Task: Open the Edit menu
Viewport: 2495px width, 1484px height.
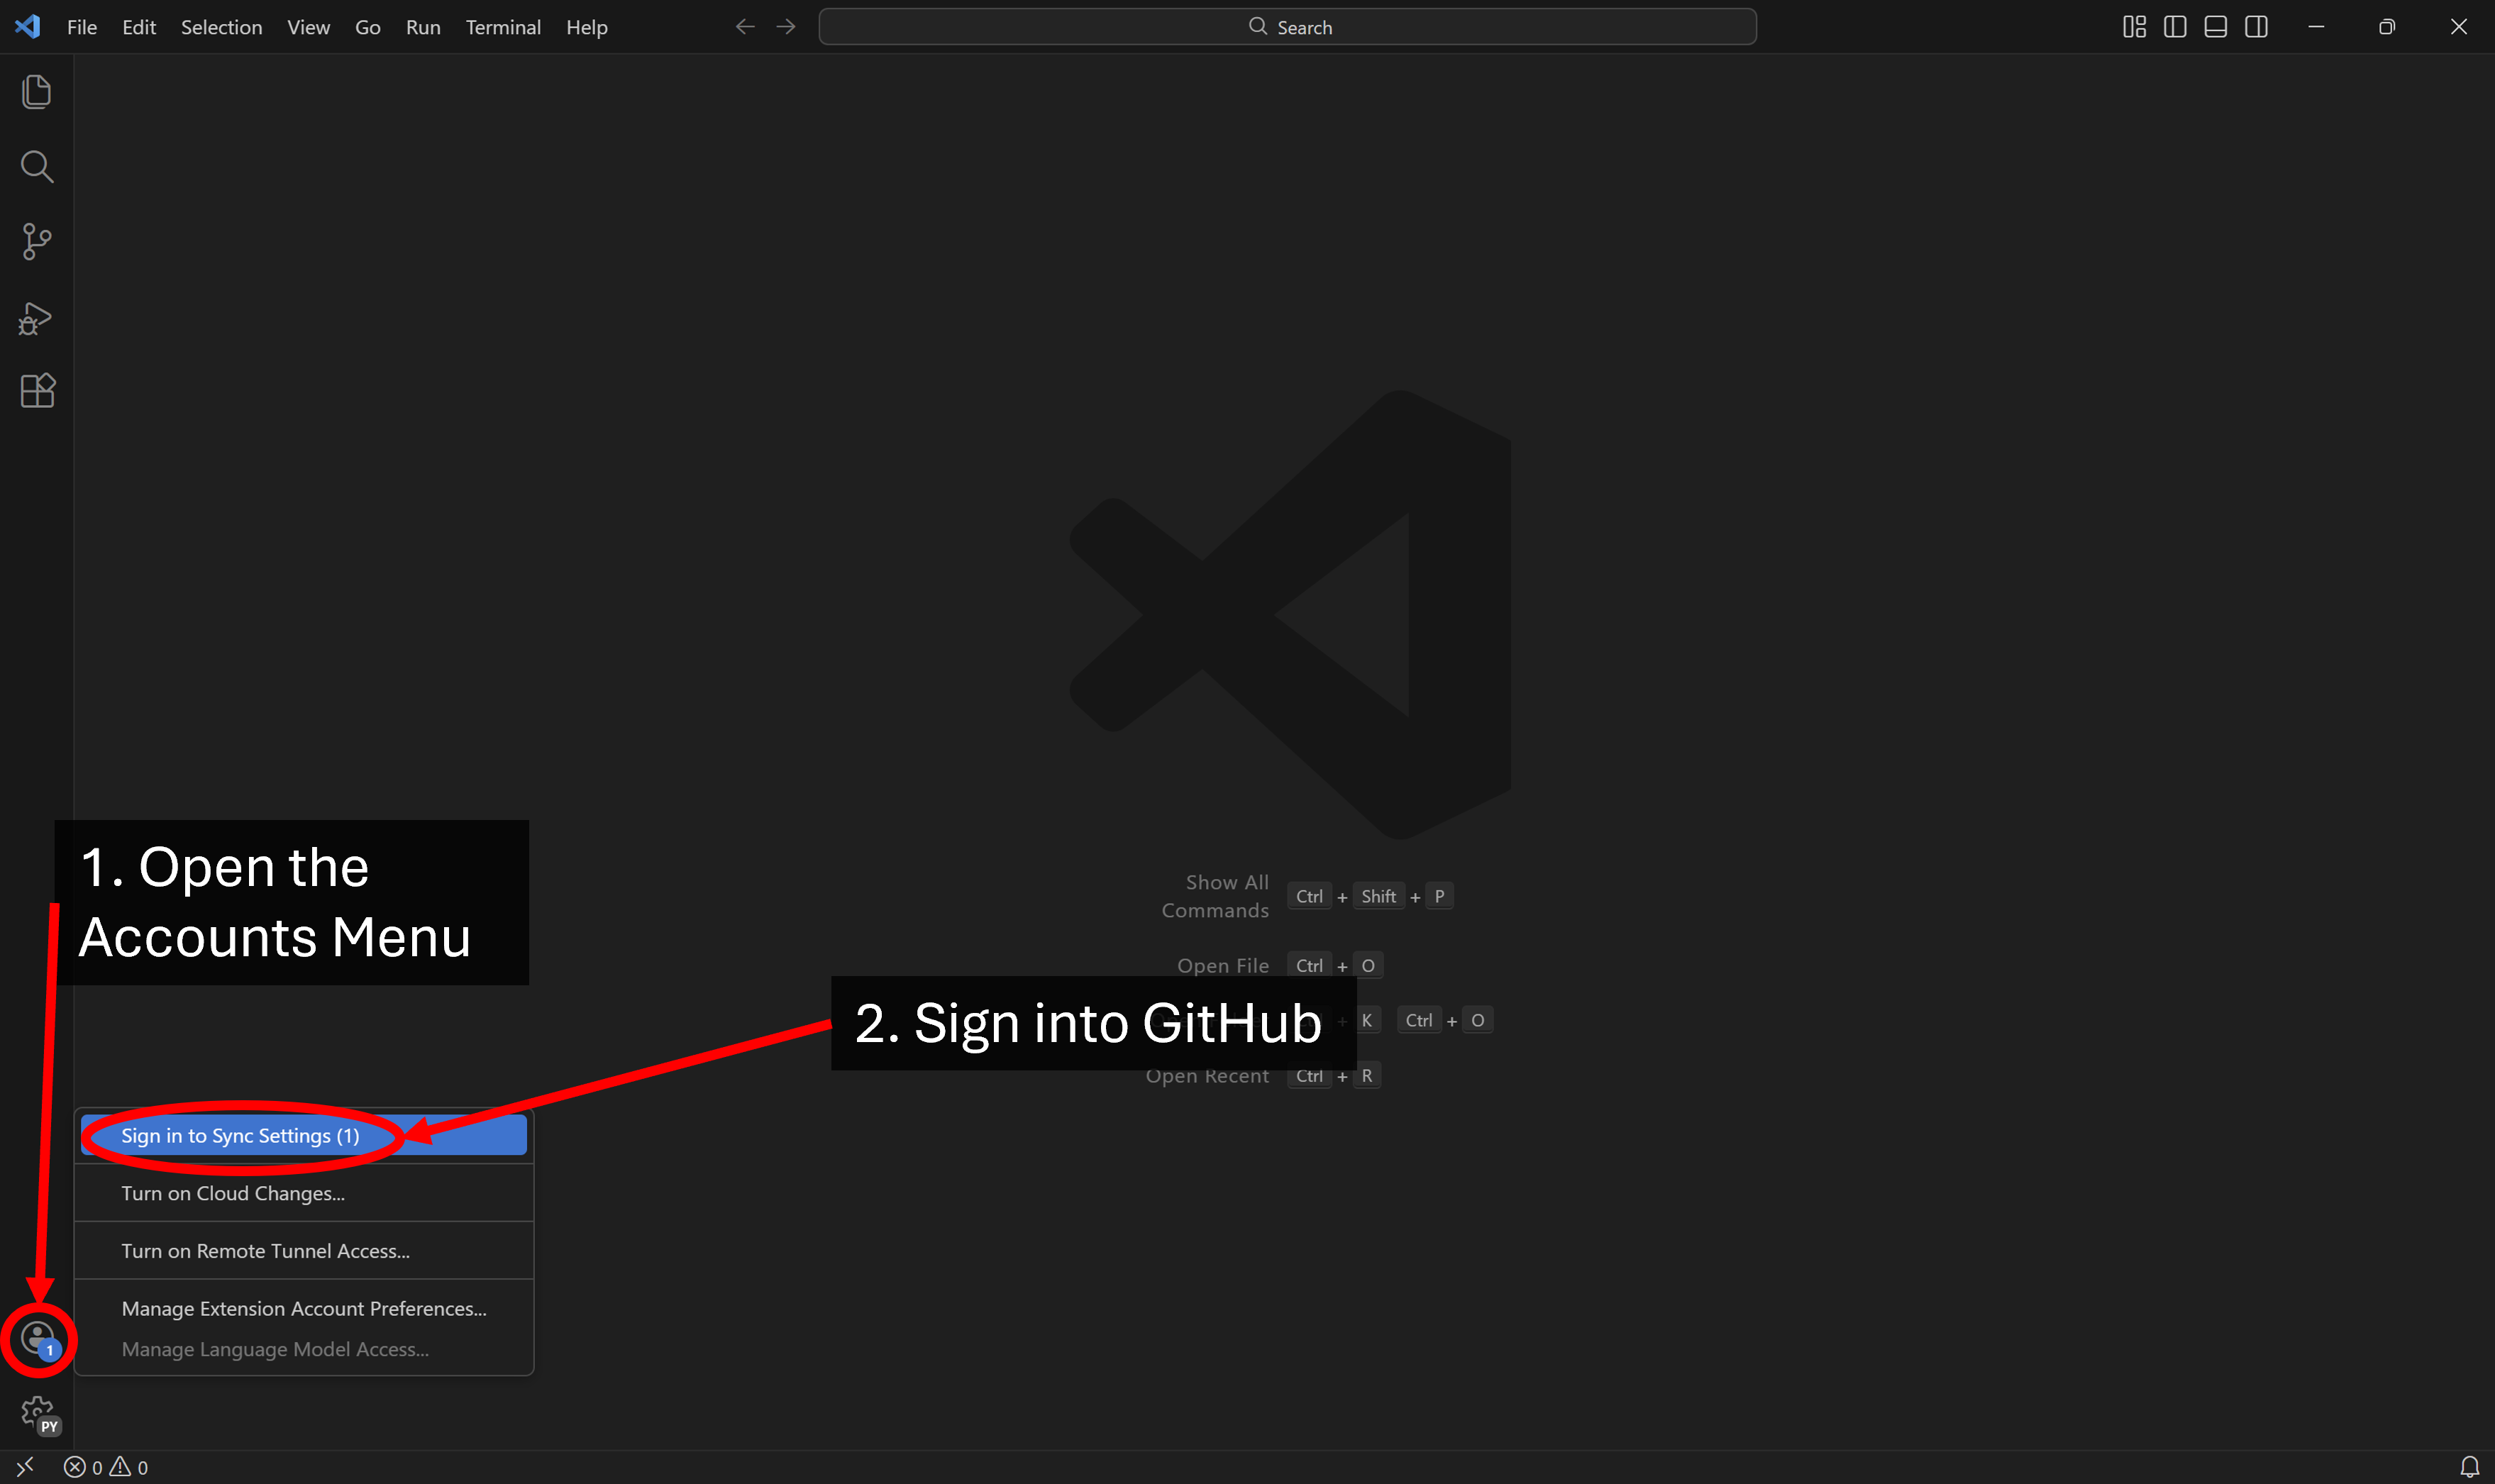Action: click(139, 27)
